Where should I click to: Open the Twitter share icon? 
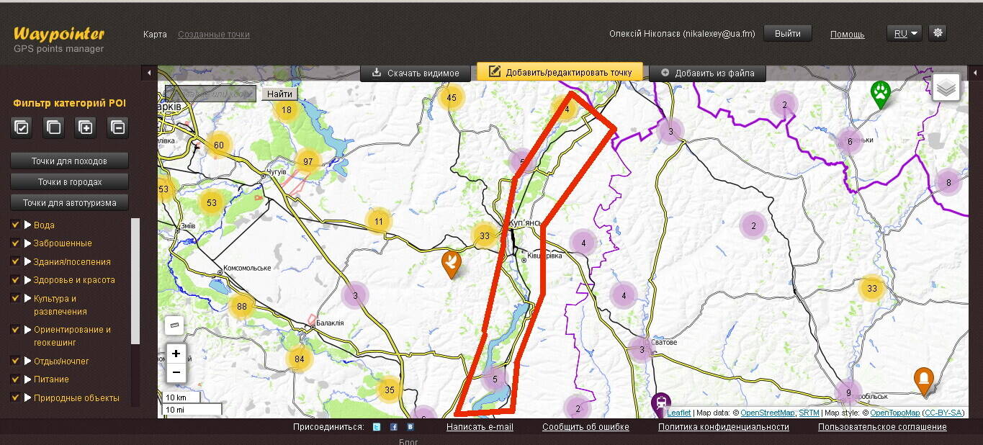(377, 427)
